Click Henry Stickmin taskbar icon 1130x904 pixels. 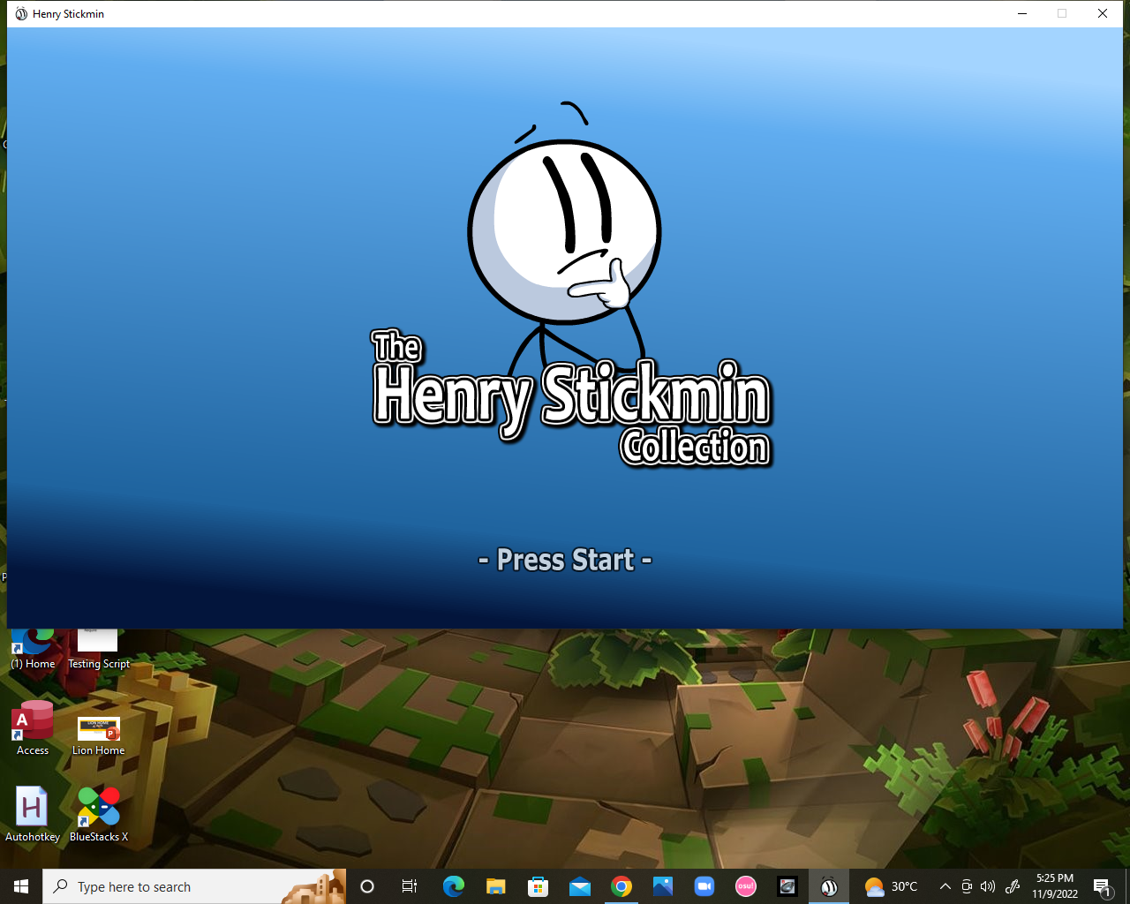[x=829, y=886]
